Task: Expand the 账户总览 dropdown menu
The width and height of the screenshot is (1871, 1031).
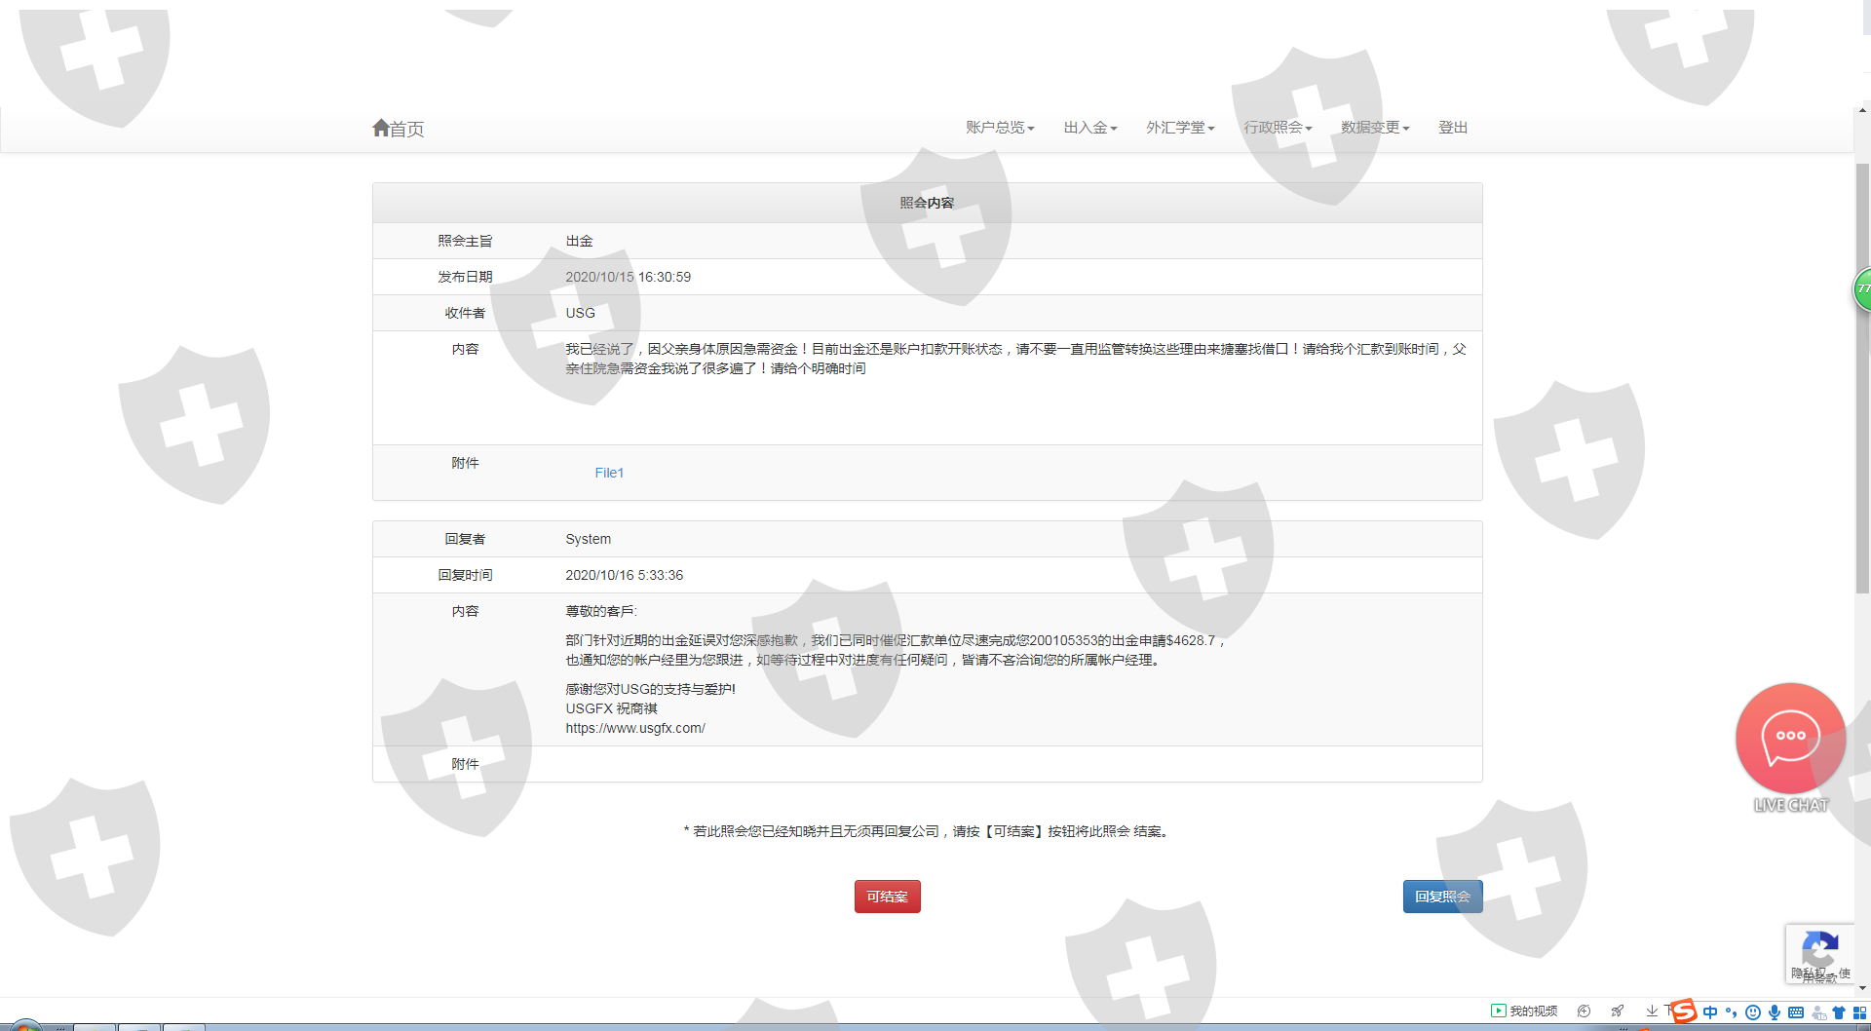Action: point(1000,128)
